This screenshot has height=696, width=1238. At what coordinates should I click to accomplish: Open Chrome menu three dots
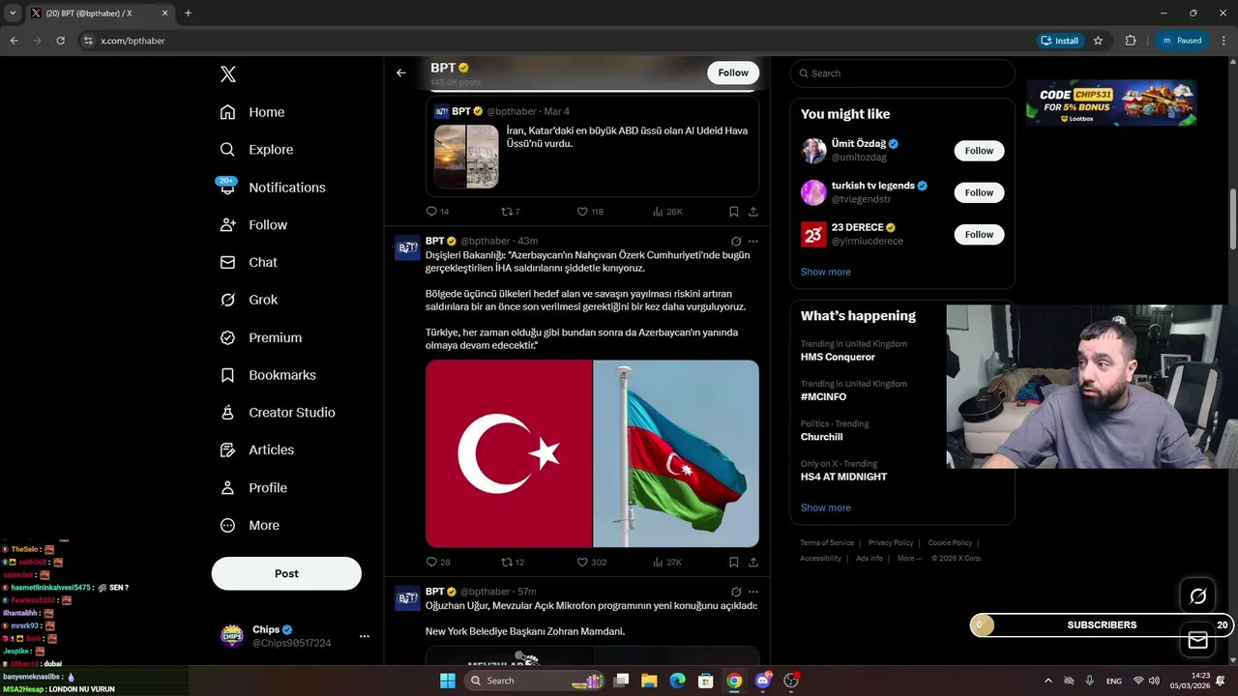click(x=1223, y=41)
